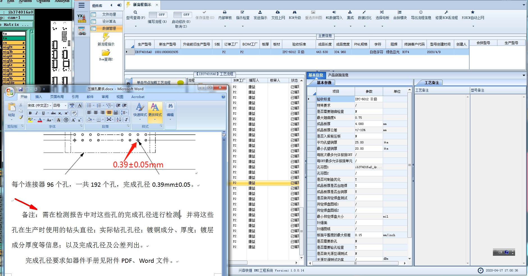Viewport: 528px width, 276px height.
Task: Click the 数据对比 compare icon
Action: pos(364,12)
